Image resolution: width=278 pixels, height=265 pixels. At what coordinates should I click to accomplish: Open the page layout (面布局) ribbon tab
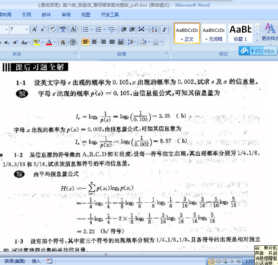pyautogui.click(x=6, y=14)
